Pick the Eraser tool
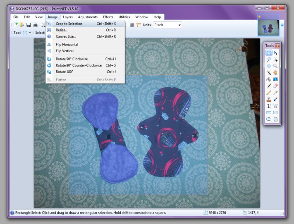 275,86
